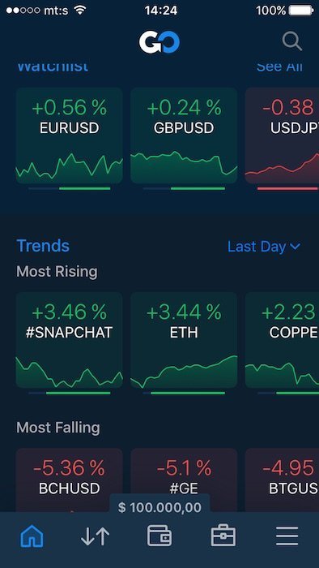This screenshot has height=568, width=319.
Task: Open the wallet icon tab
Action: (159, 536)
